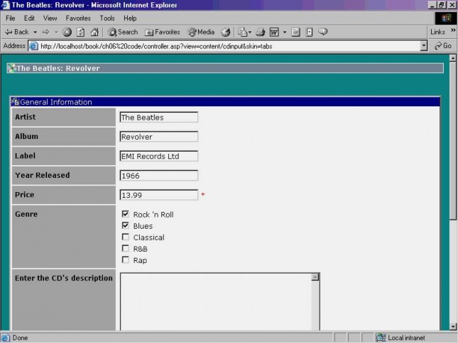
Task: Click the icon beside The Beatles: Revolver header
Action: [x=12, y=68]
